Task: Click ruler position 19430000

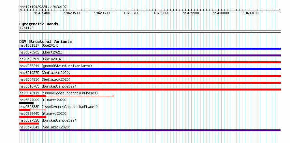Action: click(221, 13)
